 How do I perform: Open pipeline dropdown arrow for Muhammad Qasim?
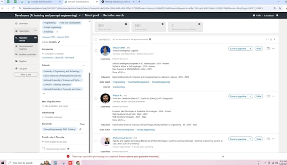coord(250,139)
